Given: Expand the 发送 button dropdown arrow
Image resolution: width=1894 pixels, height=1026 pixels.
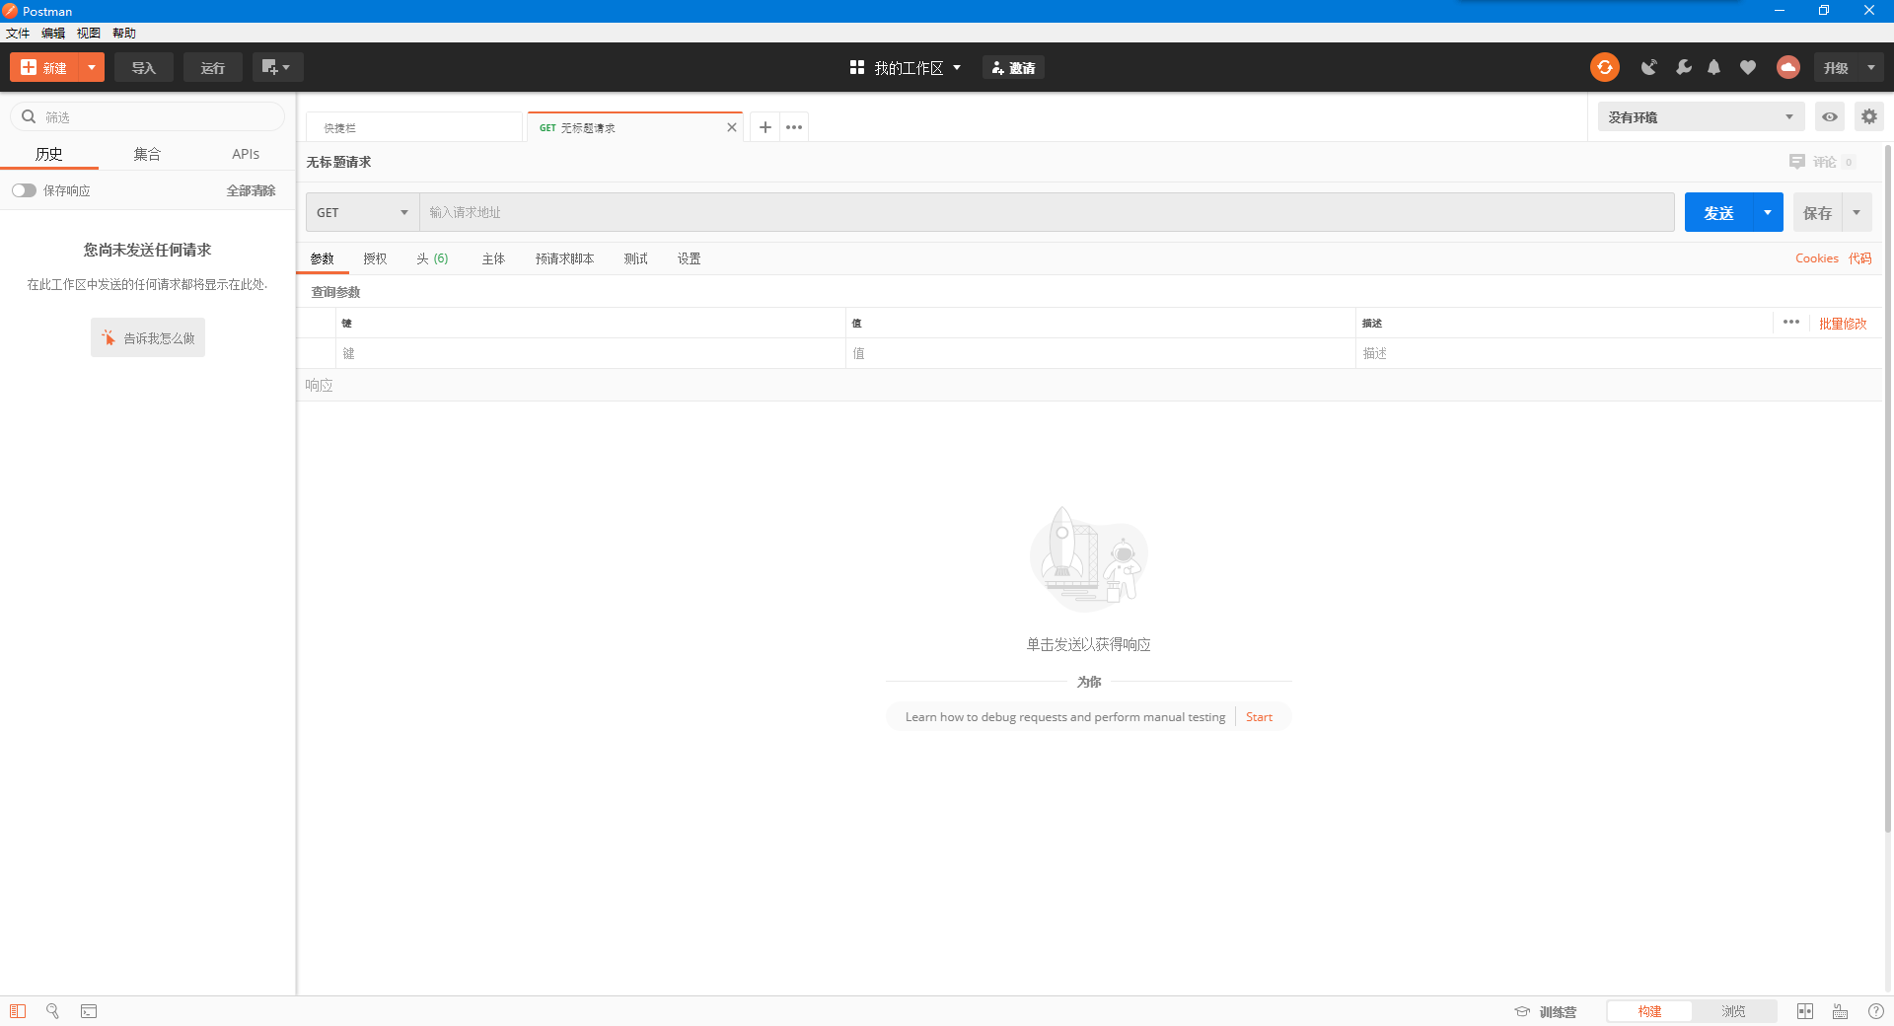Looking at the screenshot, I should [x=1767, y=212].
